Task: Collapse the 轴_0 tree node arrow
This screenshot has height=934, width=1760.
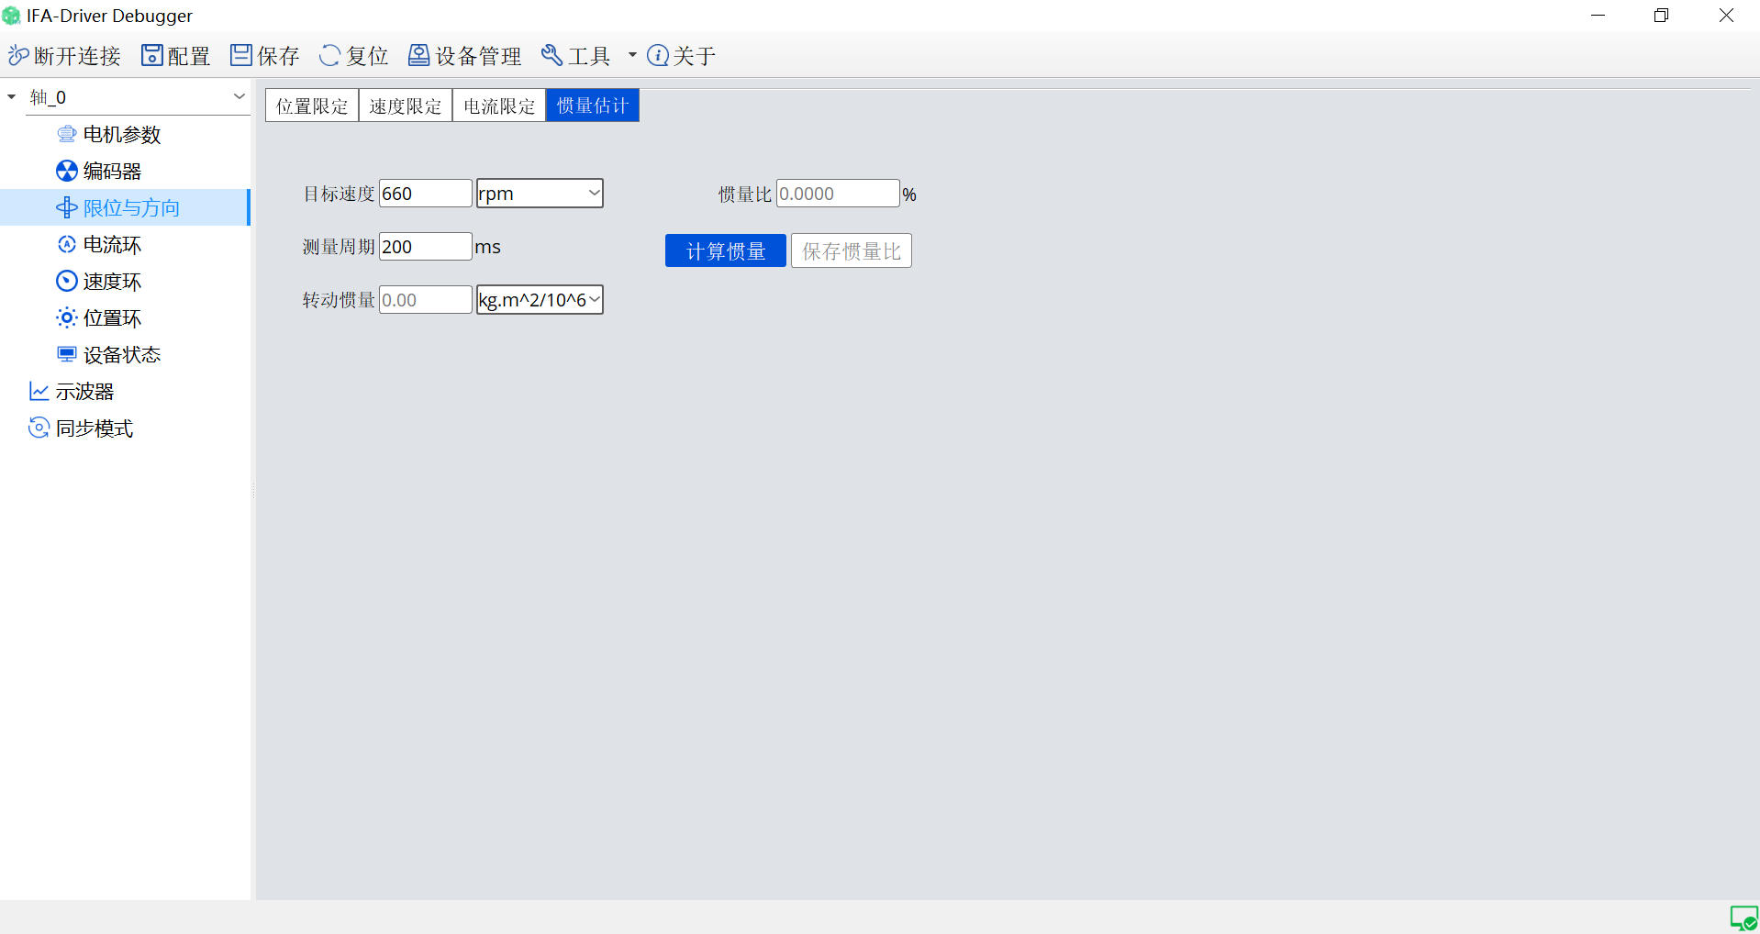Action: click(x=12, y=96)
